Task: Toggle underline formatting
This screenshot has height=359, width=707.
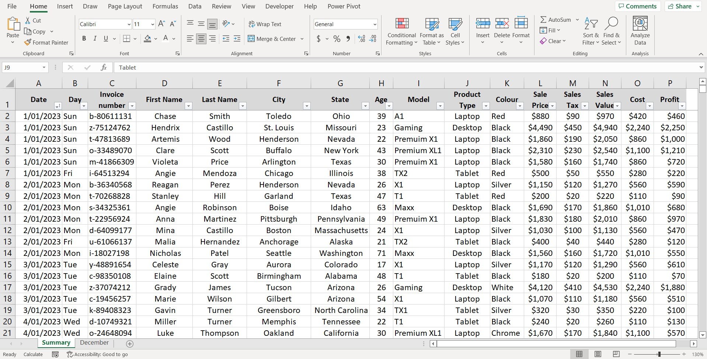Action: click(105, 38)
